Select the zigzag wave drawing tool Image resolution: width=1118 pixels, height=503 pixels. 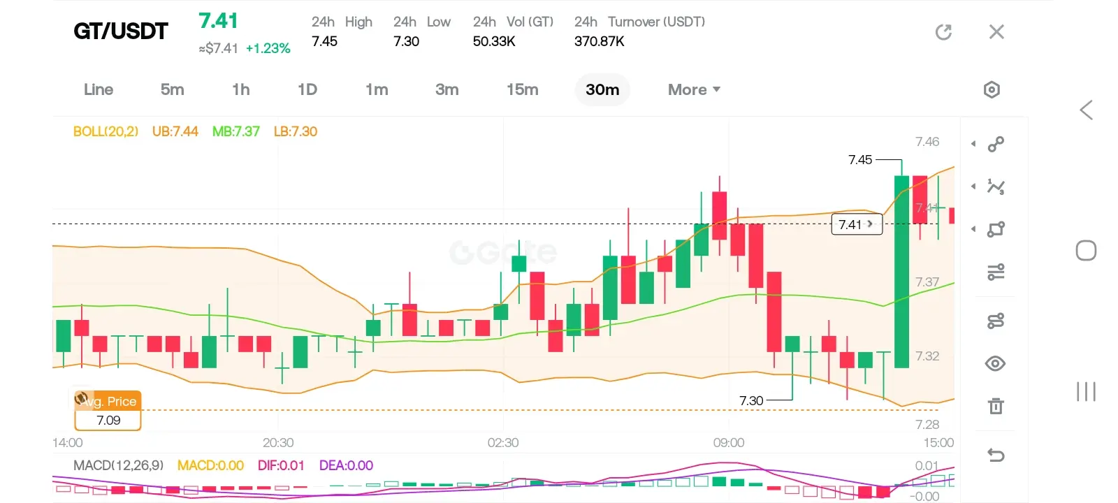coord(996,187)
